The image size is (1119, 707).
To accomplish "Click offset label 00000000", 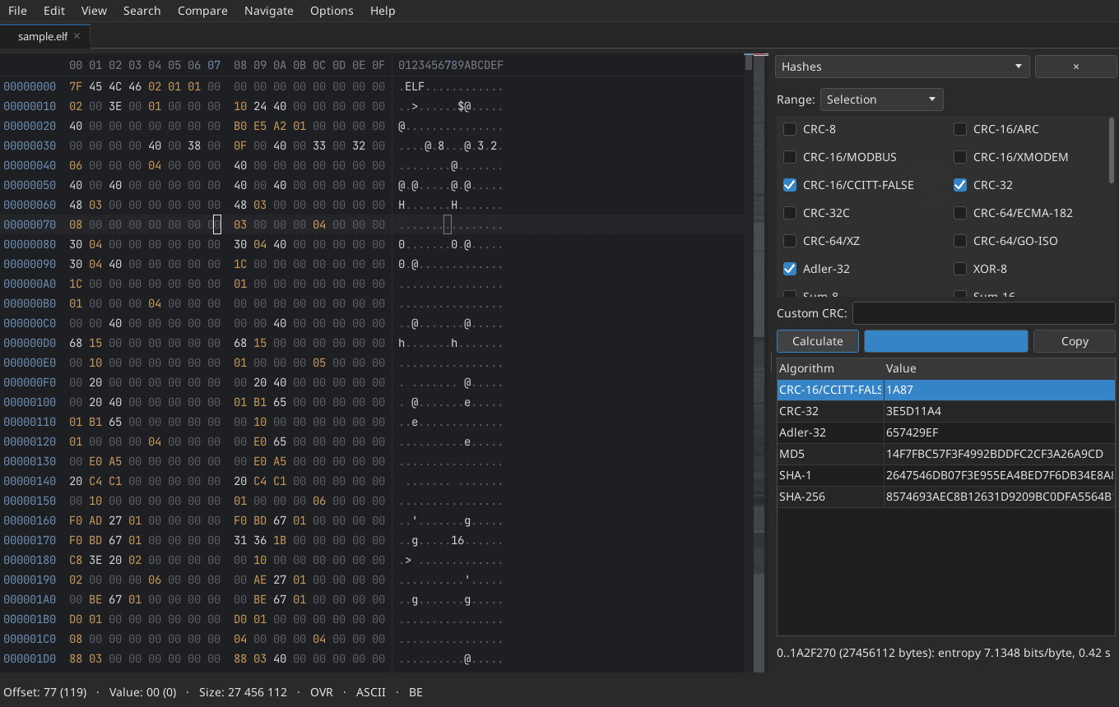I will tap(30, 86).
